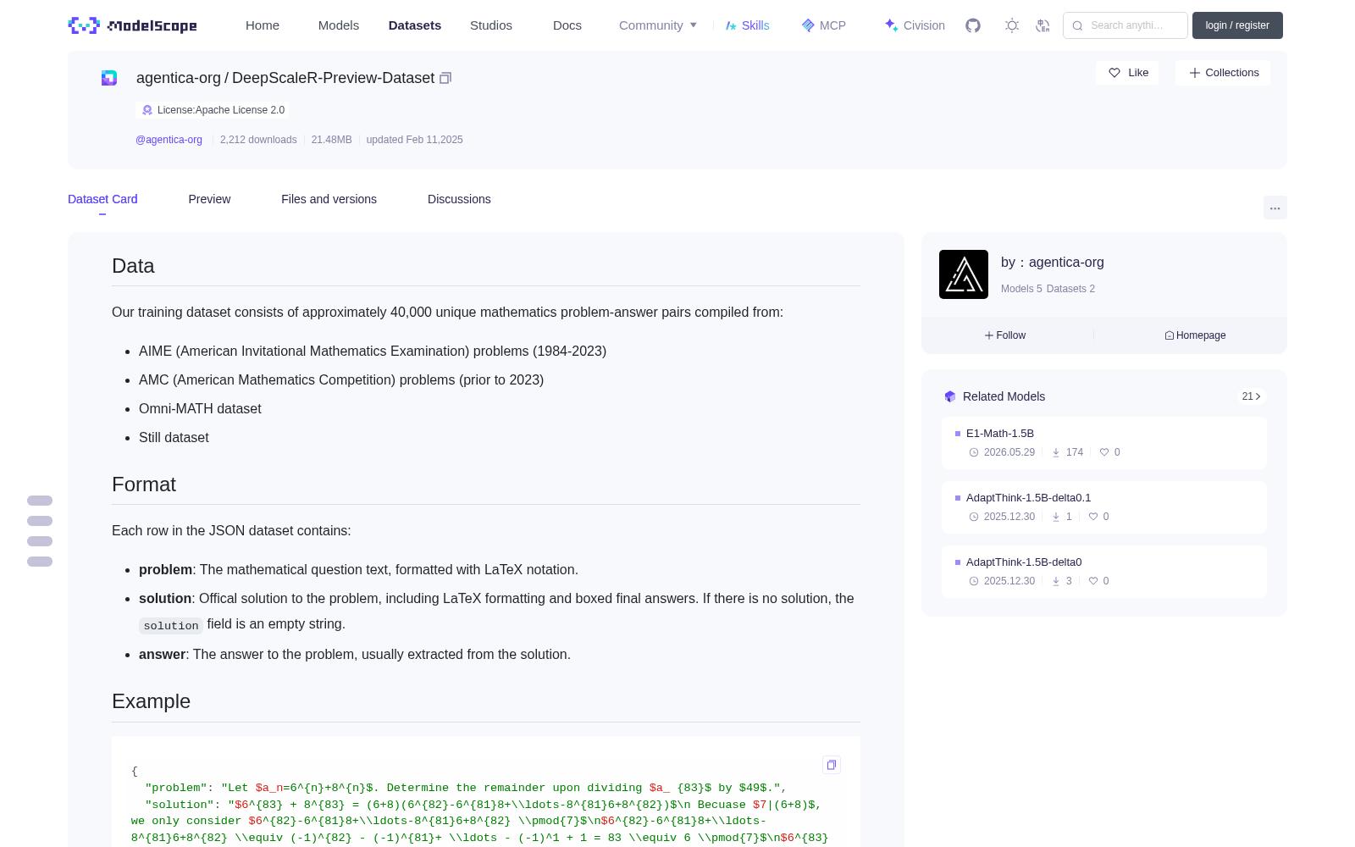Click 'Datasets 2' count text
This screenshot has width=1355, height=847.
point(1070,289)
